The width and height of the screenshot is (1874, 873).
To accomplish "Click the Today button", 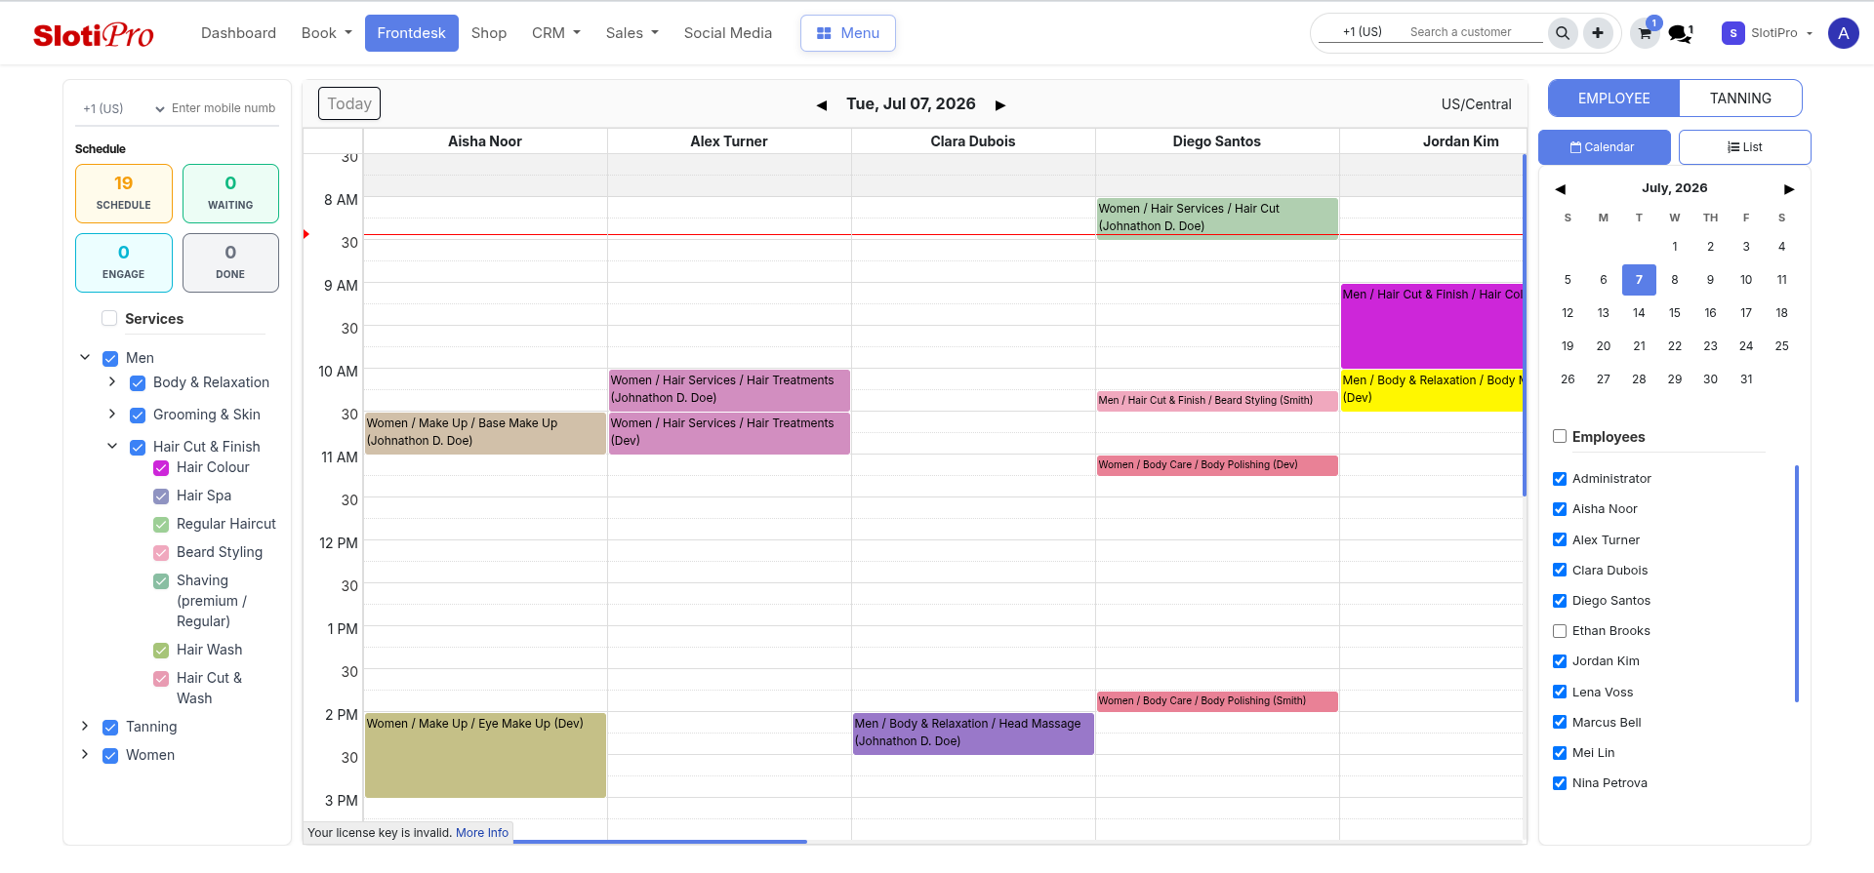I will coord(349,103).
